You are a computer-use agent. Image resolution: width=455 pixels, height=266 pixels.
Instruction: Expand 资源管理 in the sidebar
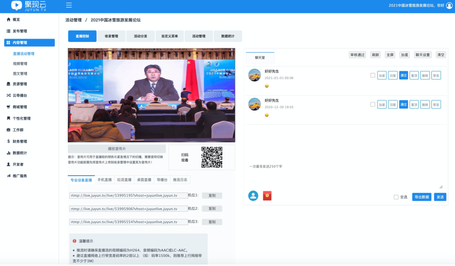coord(20,84)
